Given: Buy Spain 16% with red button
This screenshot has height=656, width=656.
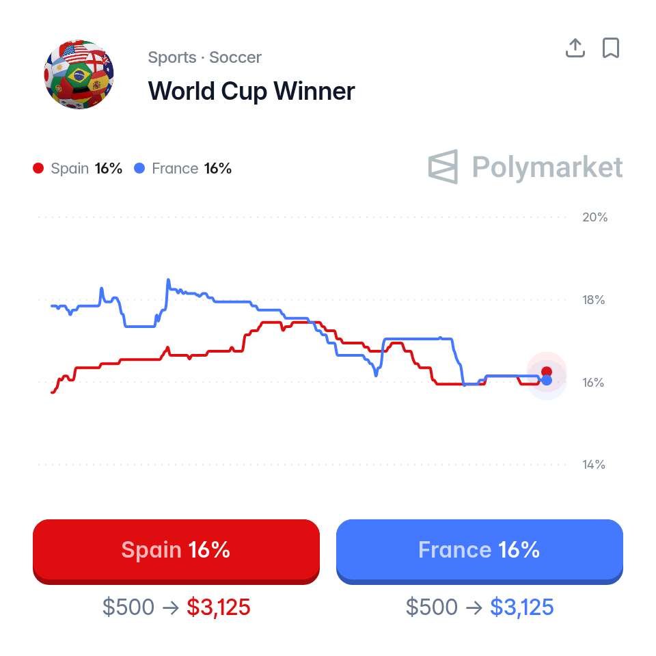Looking at the screenshot, I should click(x=176, y=551).
